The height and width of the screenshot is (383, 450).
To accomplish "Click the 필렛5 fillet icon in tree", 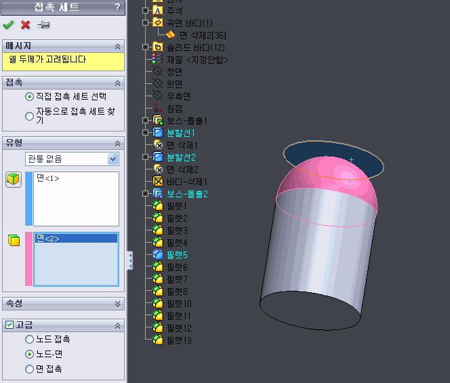I will [x=158, y=255].
